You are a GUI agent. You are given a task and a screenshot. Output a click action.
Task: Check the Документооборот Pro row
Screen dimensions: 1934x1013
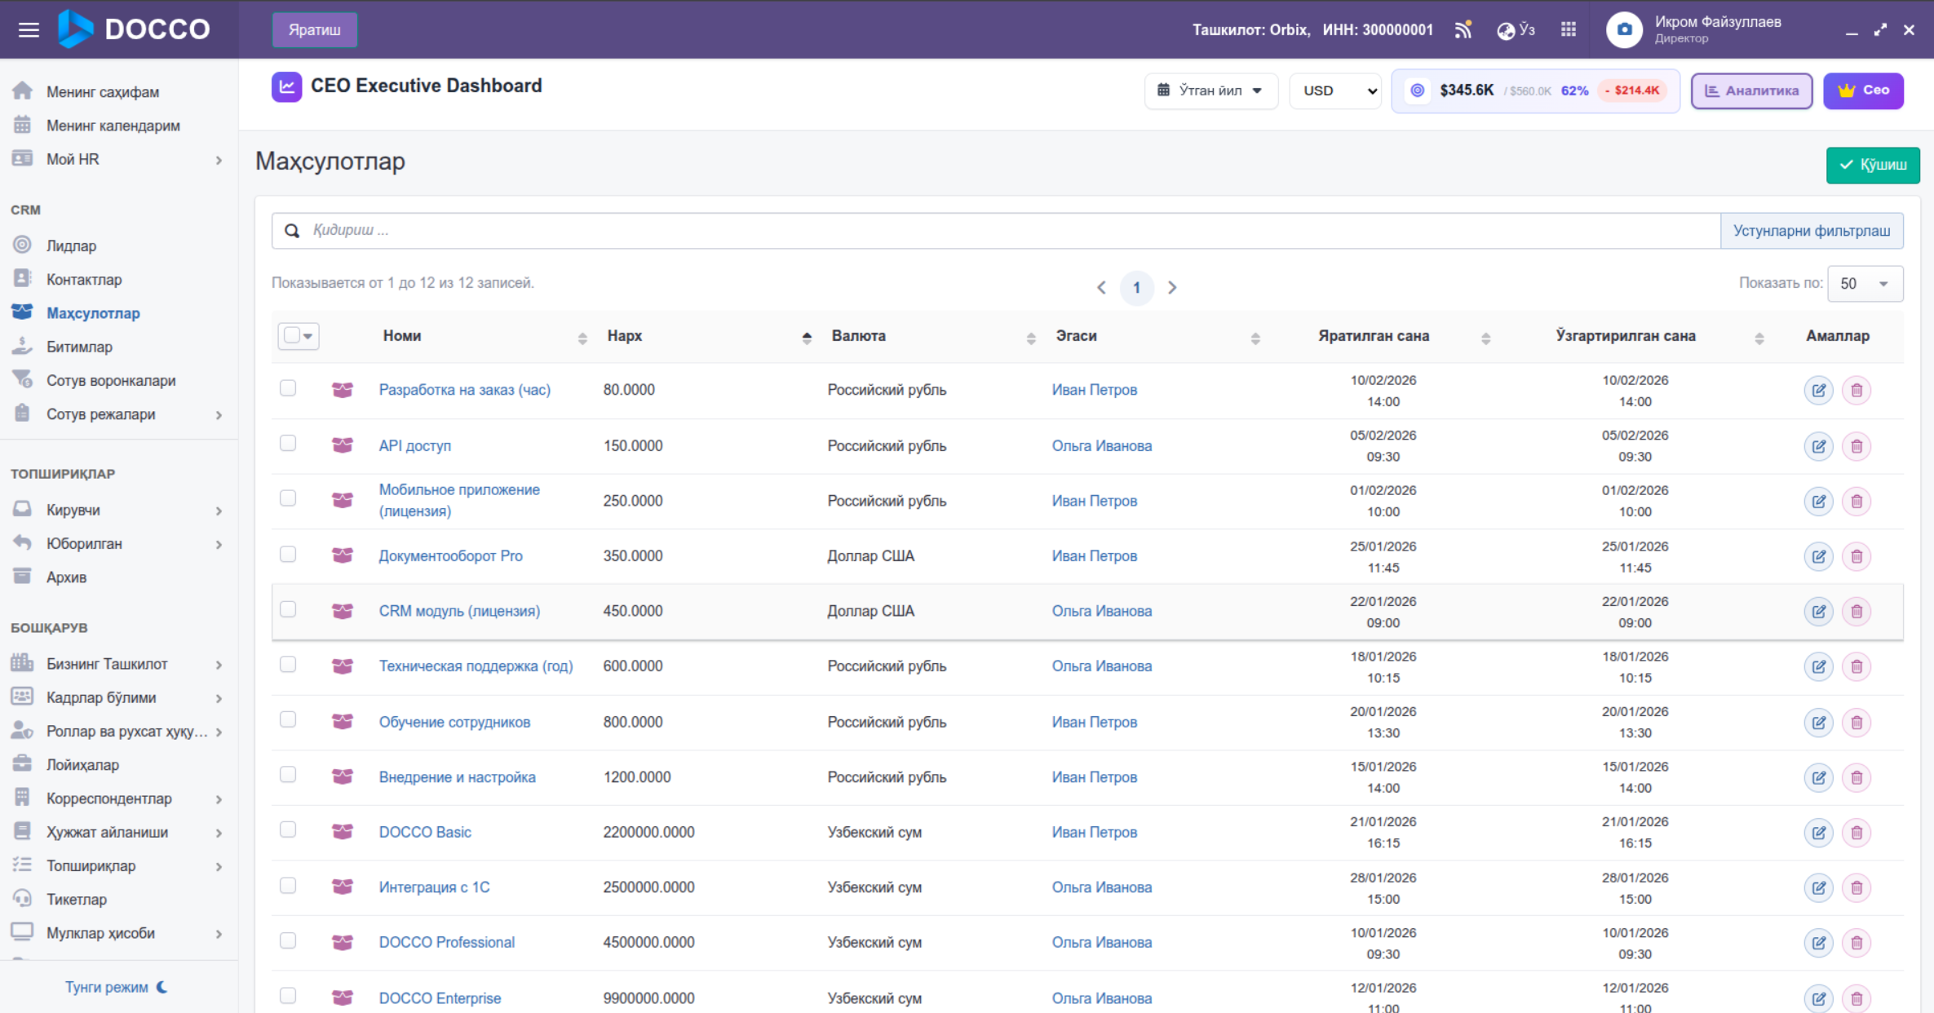[288, 555]
